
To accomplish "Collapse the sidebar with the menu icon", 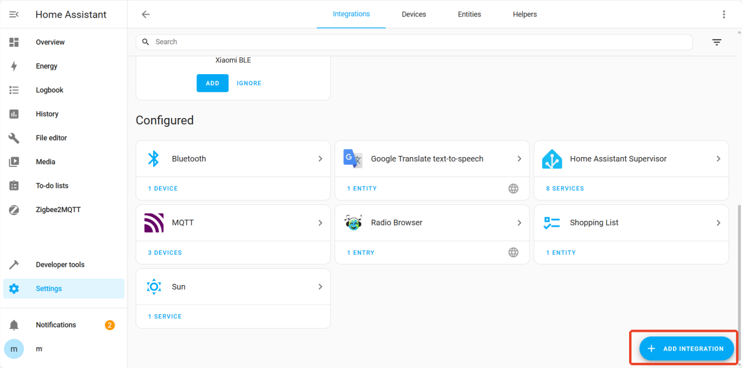I will tap(14, 15).
